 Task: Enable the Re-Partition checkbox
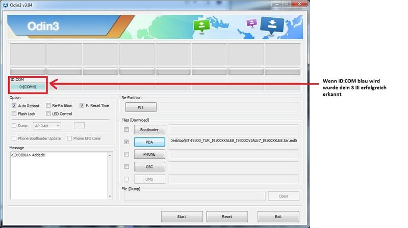[x=48, y=105]
